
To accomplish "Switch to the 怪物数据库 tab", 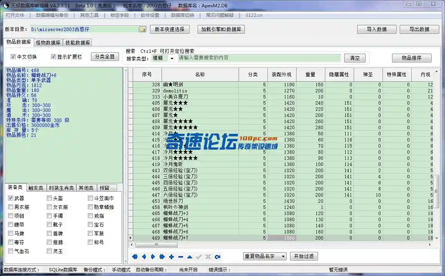I will [48, 43].
